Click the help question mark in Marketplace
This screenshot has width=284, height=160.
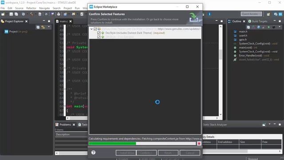(93, 152)
